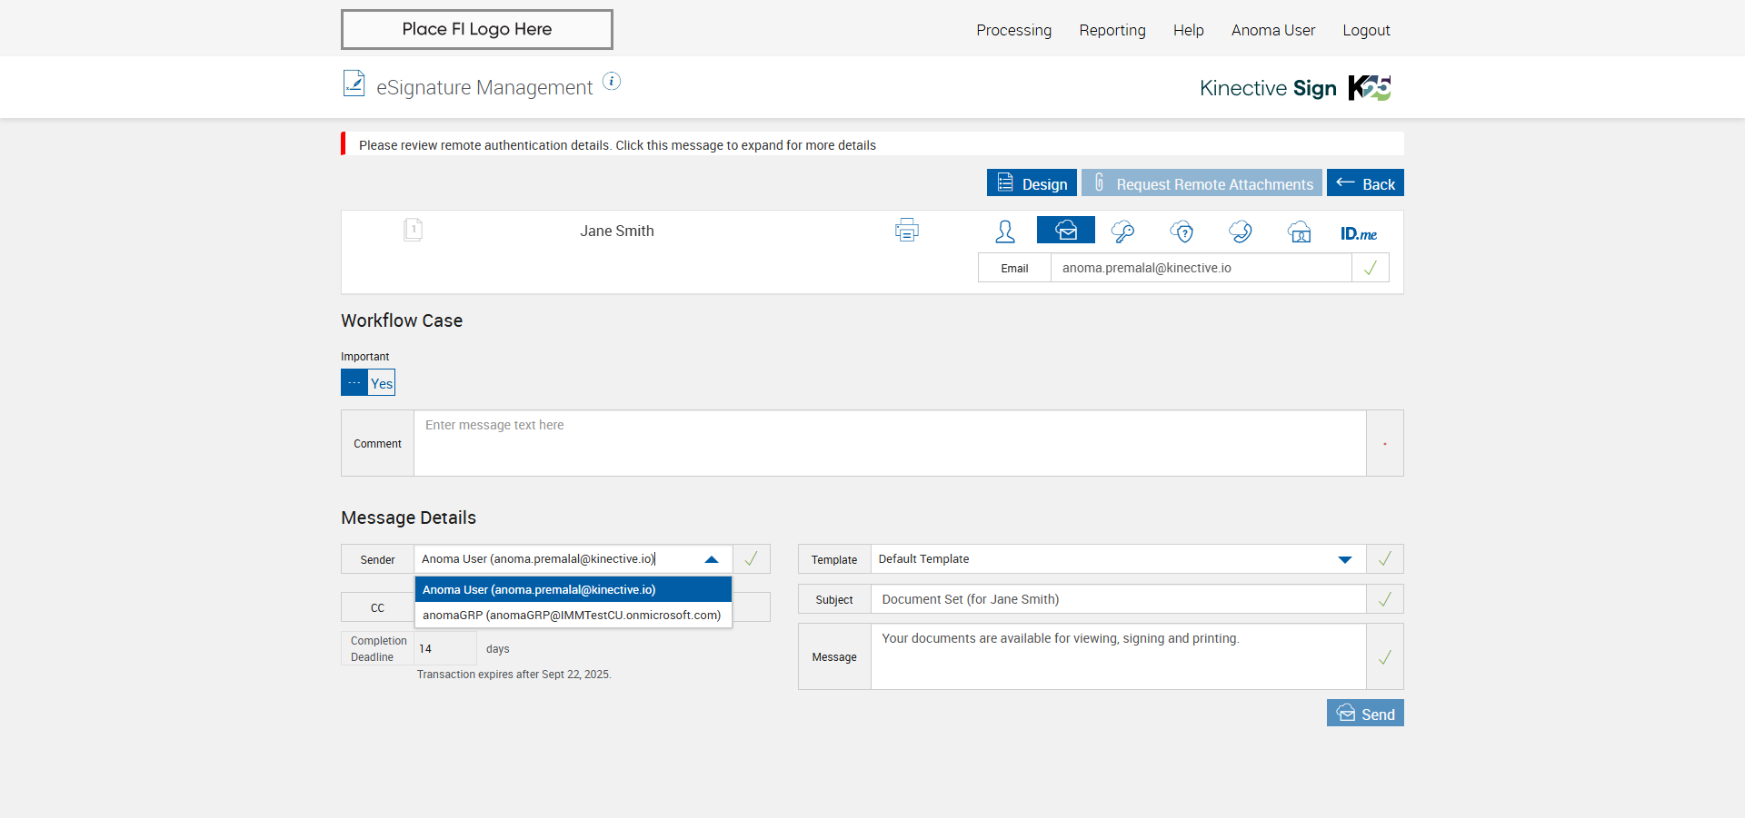
Task: Pick the cloud phone authentication icon
Action: tap(1241, 232)
